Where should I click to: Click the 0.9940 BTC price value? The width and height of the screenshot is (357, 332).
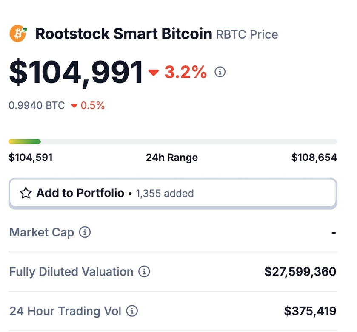(37, 106)
